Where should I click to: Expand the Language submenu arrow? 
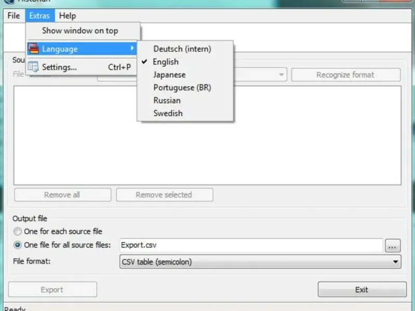click(x=132, y=48)
